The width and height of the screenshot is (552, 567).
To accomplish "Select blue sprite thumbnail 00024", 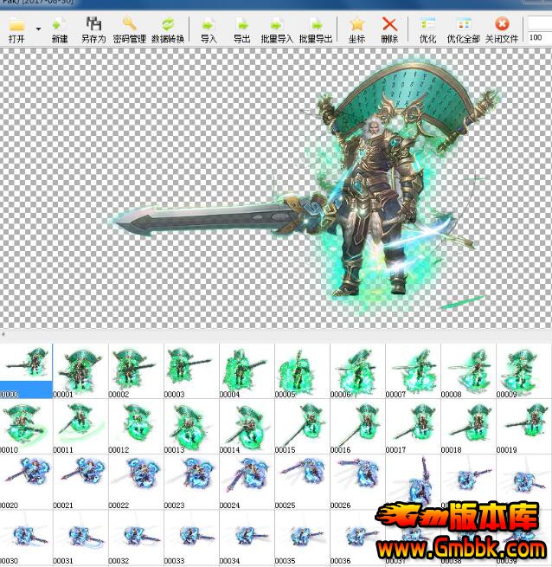I will click(247, 482).
